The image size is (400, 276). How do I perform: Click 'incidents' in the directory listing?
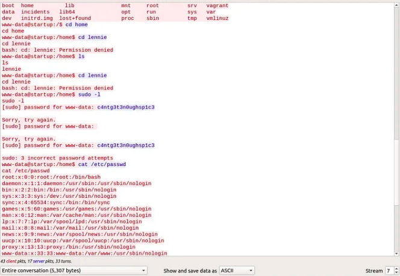[35, 12]
